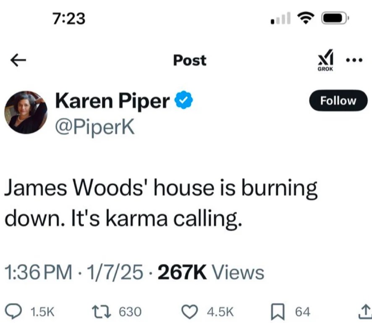Tap the 1:36 PM timestamp
The image size is (372, 323).
tap(38, 272)
